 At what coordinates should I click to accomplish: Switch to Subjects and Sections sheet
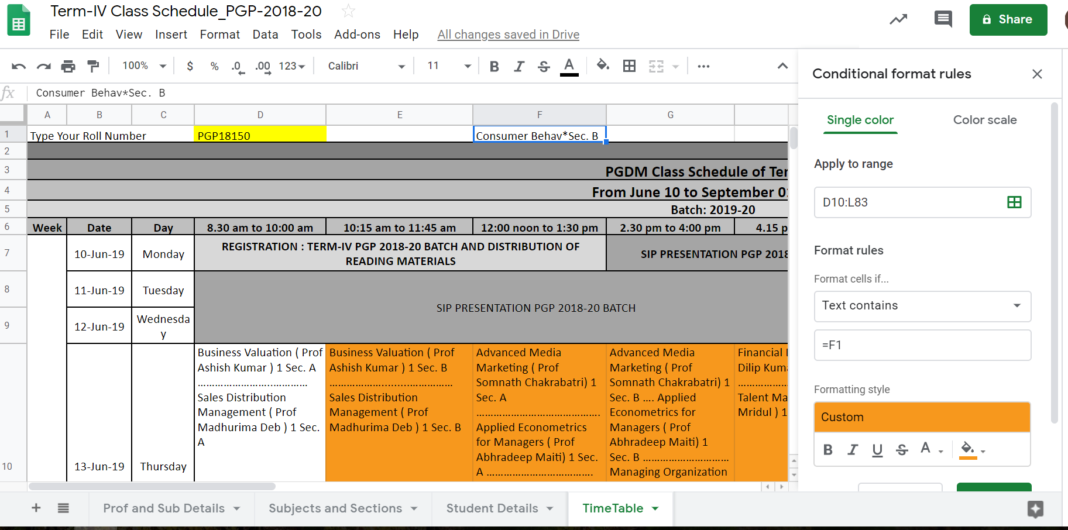click(335, 508)
